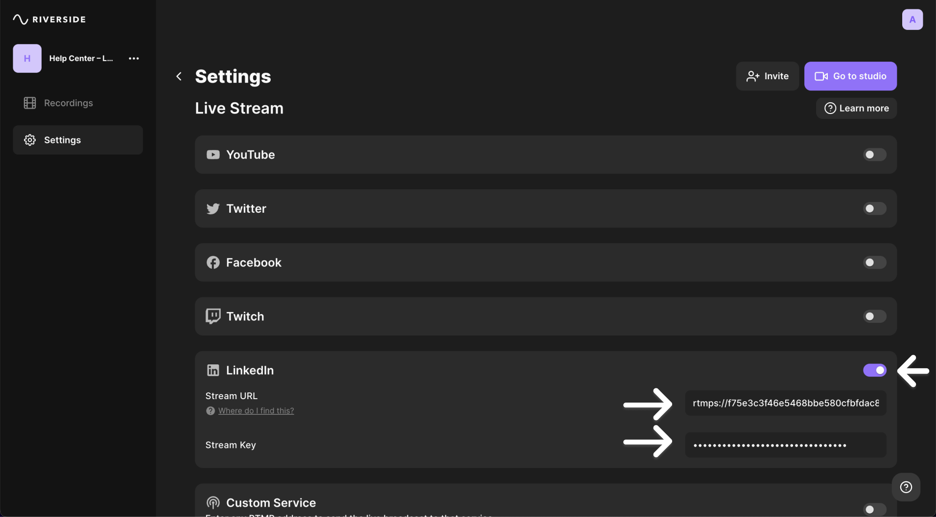Click into the Stream Key field
The height and width of the screenshot is (517, 936).
click(x=785, y=445)
